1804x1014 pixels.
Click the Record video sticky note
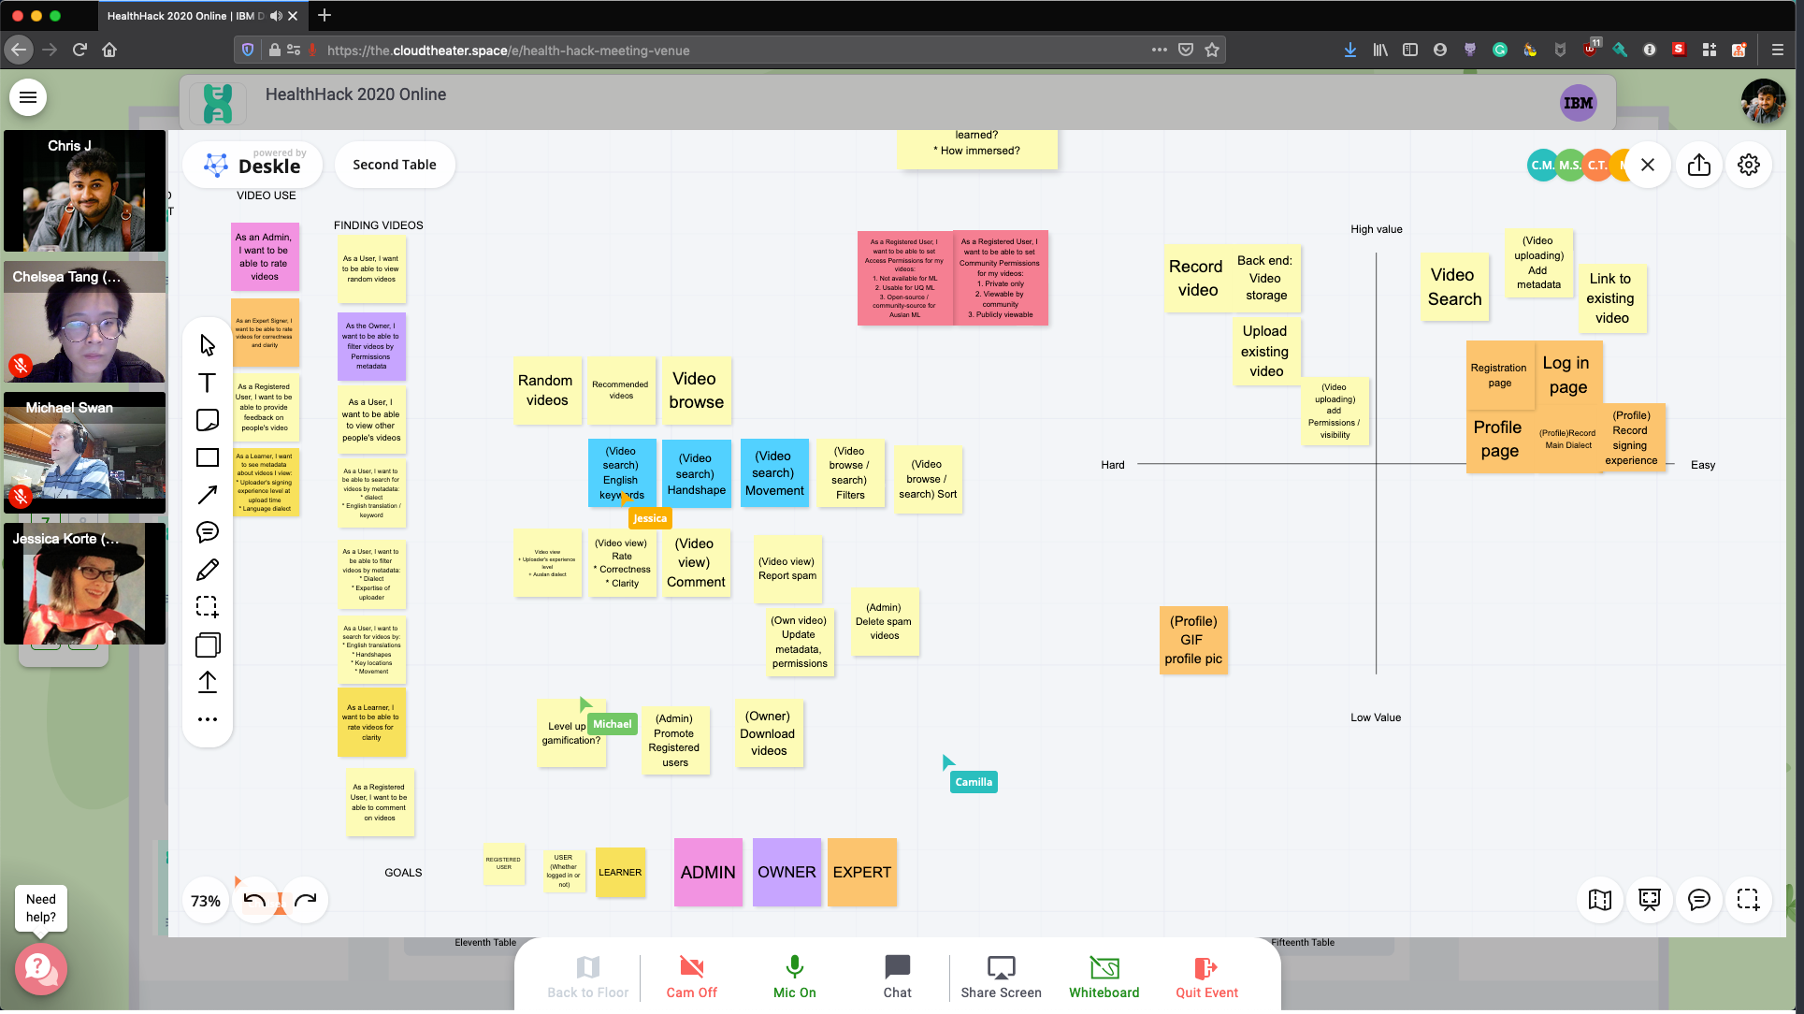(1197, 279)
